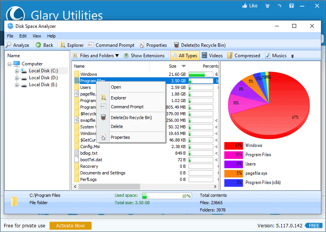The width and height of the screenshot is (326, 232).
Task: Choose Delete in context menu
Action: click(x=131, y=126)
